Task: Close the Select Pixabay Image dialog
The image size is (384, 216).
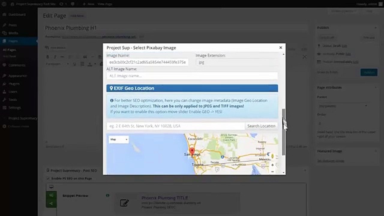Action: pos(280,47)
